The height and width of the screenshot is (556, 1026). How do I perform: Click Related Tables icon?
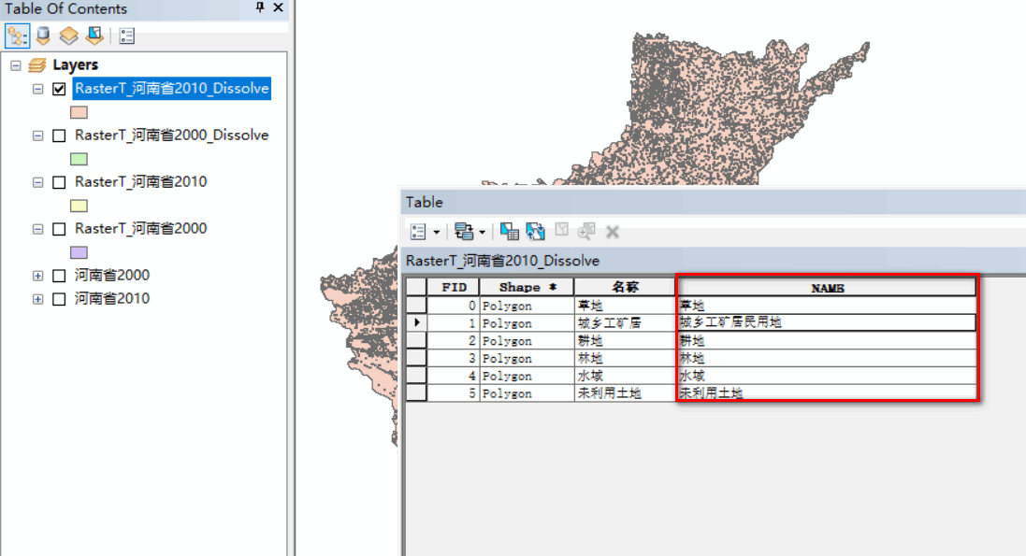[x=464, y=231]
